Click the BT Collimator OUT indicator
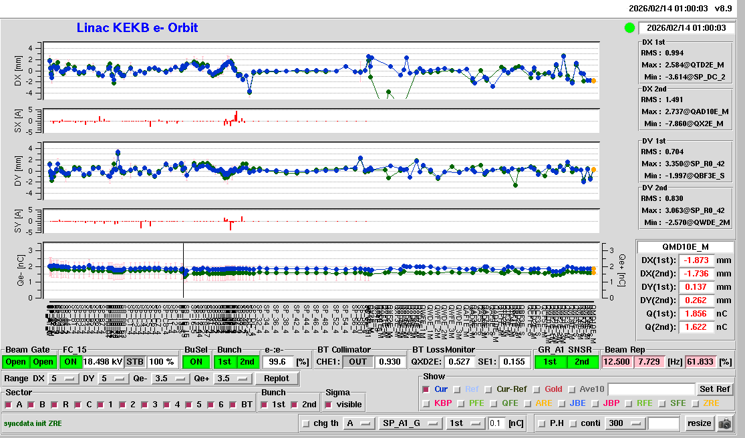Screen dimensions: 745x438 [357, 361]
